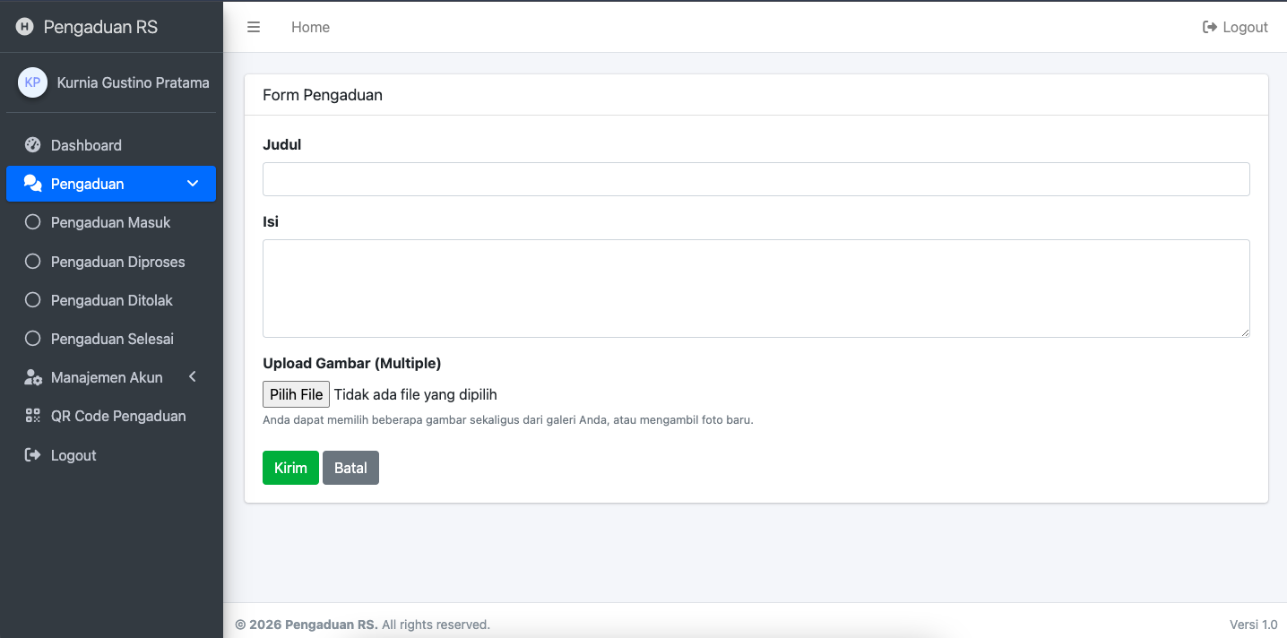Image resolution: width=1287 pixels, height=638 pixels.
Task: Select the Pengaduan Diproses circle item
Action: [x=33, y=262]
